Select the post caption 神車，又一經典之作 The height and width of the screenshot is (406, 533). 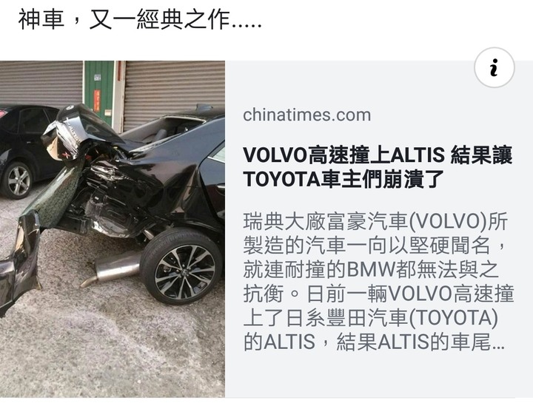point(140,19)
